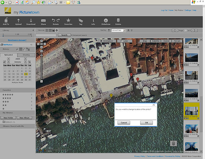The width and height of the screenshot is (205, 159).
Task: Collapse all with double up chevron
Action: 128,30
